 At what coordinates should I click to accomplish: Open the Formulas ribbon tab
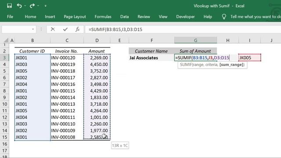pos(103,17)
